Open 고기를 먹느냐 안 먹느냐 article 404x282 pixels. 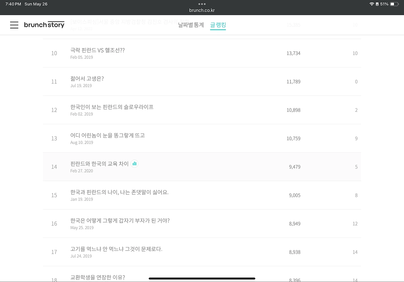(x=116, y=249)
